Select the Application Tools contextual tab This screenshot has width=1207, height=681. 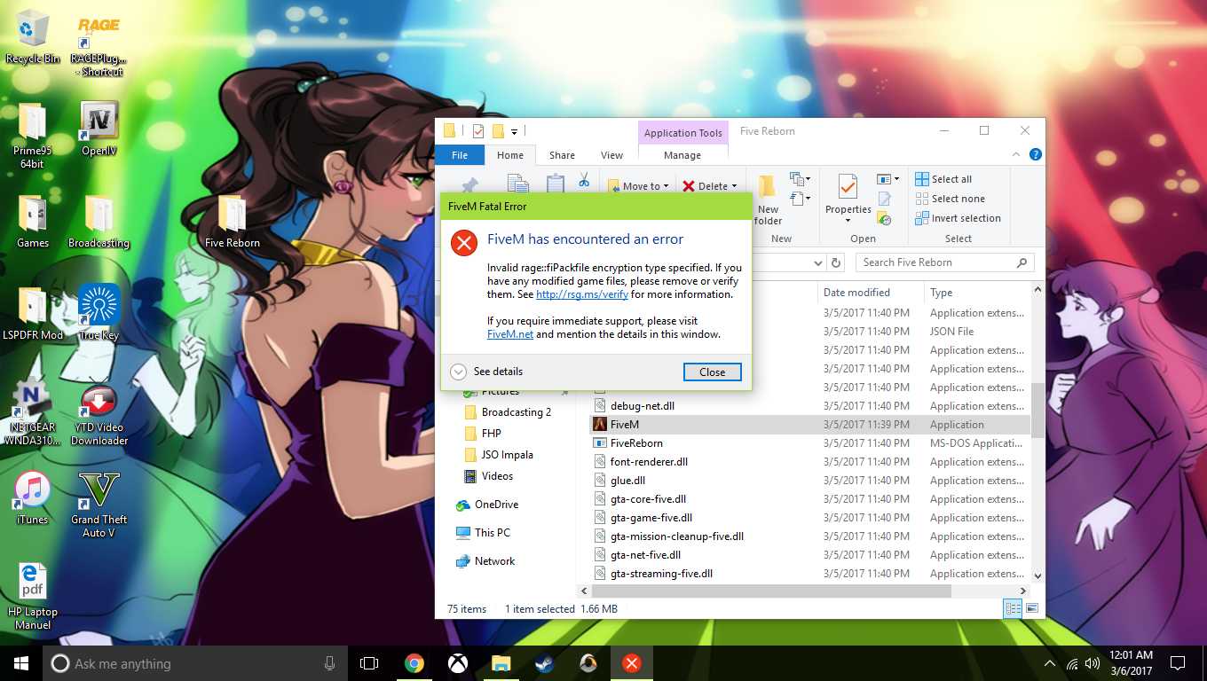click(x=683, y=133)
